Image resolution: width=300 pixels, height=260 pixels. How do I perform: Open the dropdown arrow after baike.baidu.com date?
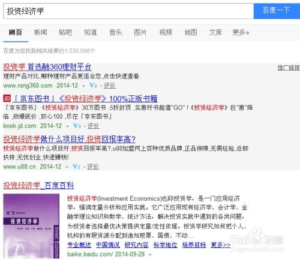click(x=150, y=255)
